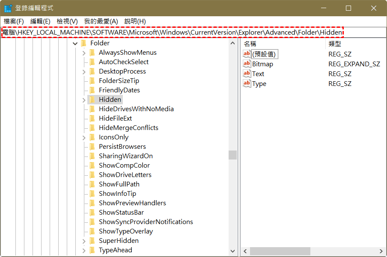Click the string value icon next to Type
Image resolution: width=387 pixels, height=257 pixels.
[247, 84]
